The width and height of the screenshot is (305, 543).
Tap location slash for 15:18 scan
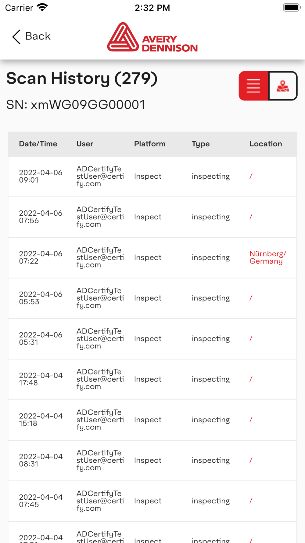coord(251,420)
